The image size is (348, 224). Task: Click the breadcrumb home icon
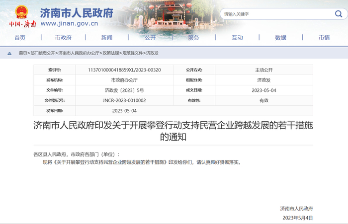point(9,53)
